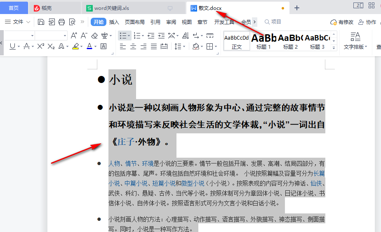The width and height of the screenshot is (381, 232).
Task: Click the Sort icon
Action: click(185, 36)
